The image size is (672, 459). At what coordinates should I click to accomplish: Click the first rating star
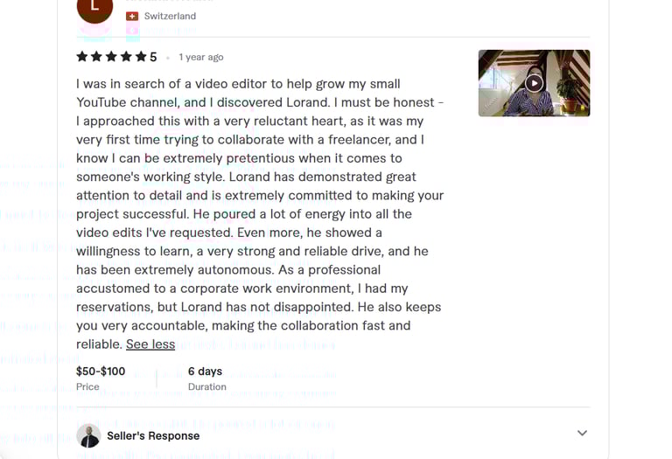pyautogui.click(x=82, y=57)
